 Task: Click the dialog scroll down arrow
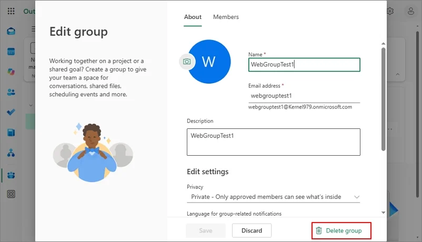coord(383,213)
